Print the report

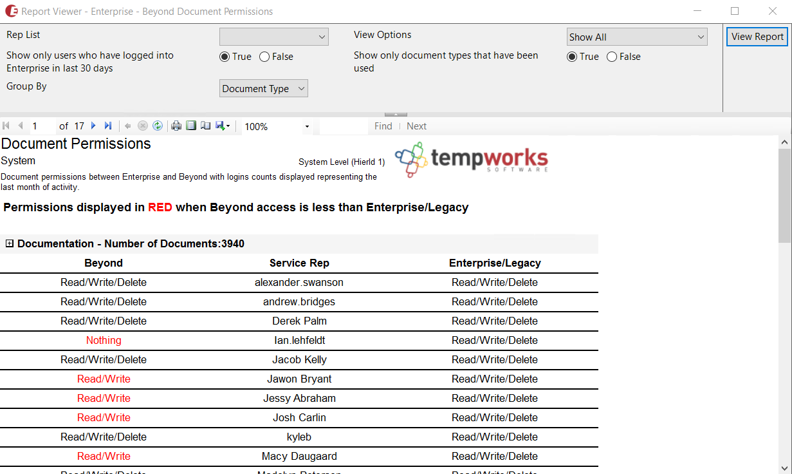(x=176, y=126)
